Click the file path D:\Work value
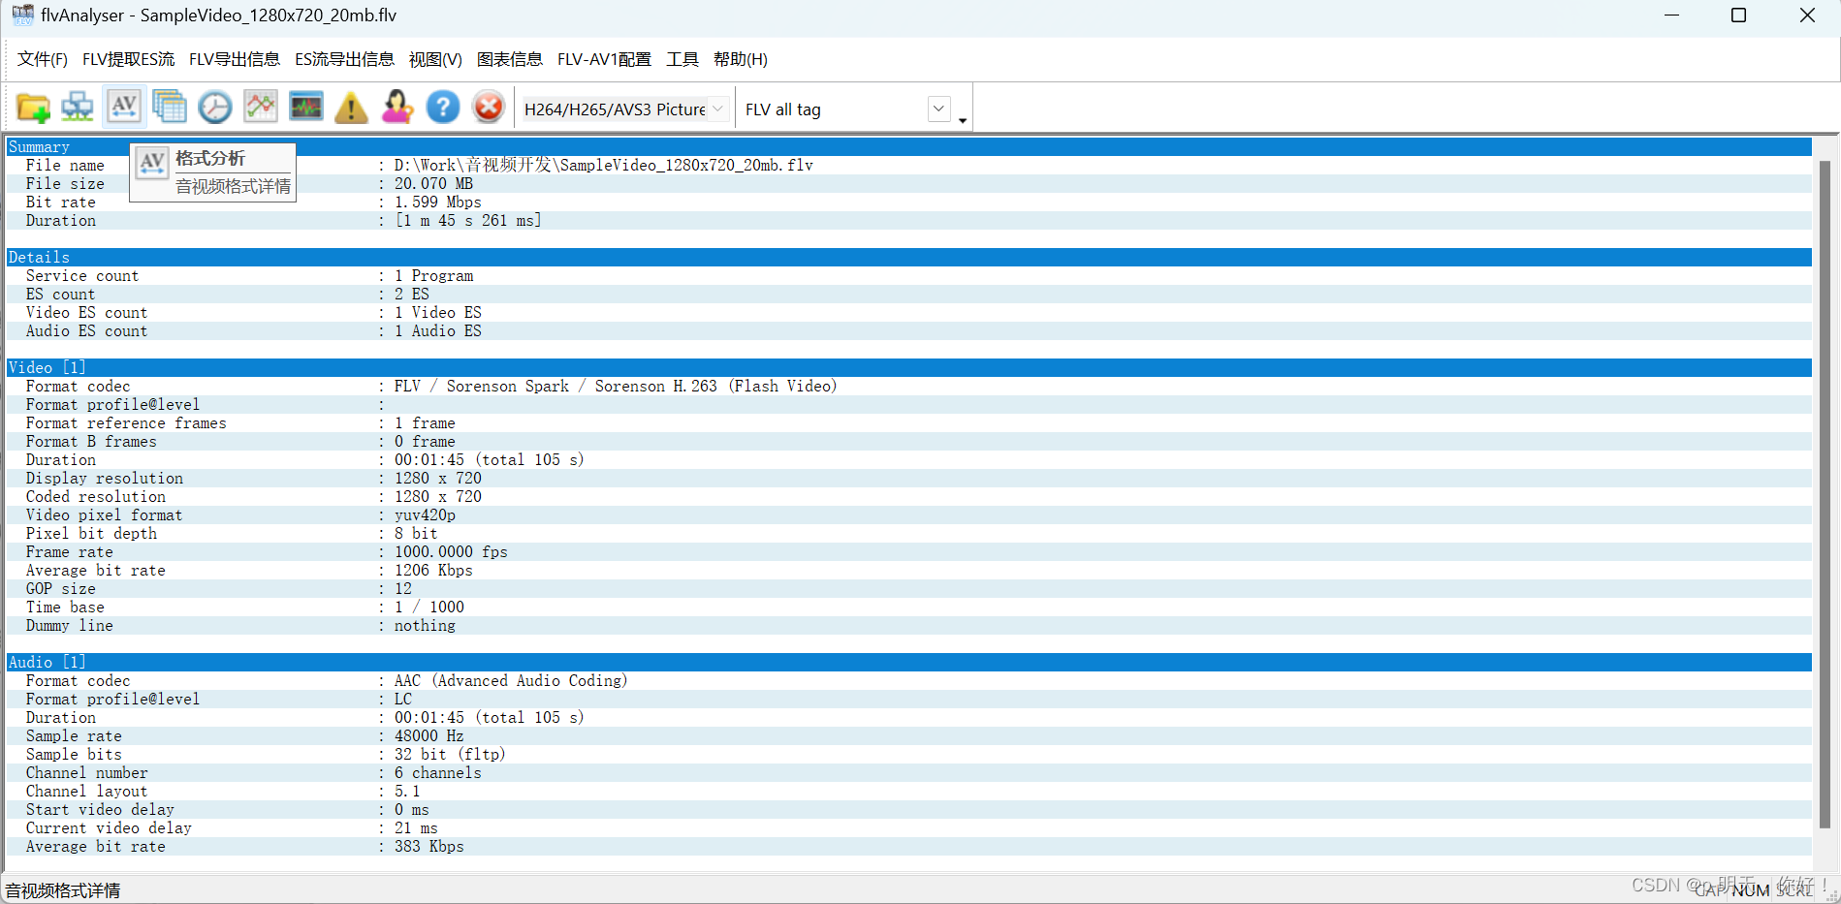This screenshot has height=904, width=1841. click(603, 165)
